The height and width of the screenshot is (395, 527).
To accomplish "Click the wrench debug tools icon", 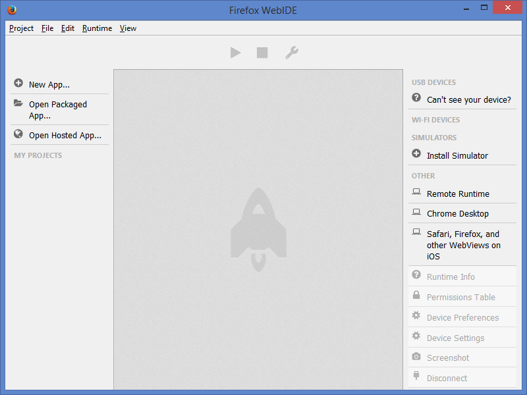I will tap(292, 53).
